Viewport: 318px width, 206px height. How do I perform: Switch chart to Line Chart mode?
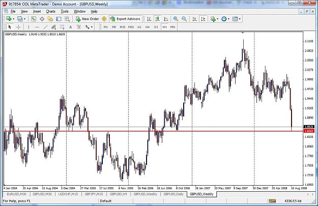[166, 19]
